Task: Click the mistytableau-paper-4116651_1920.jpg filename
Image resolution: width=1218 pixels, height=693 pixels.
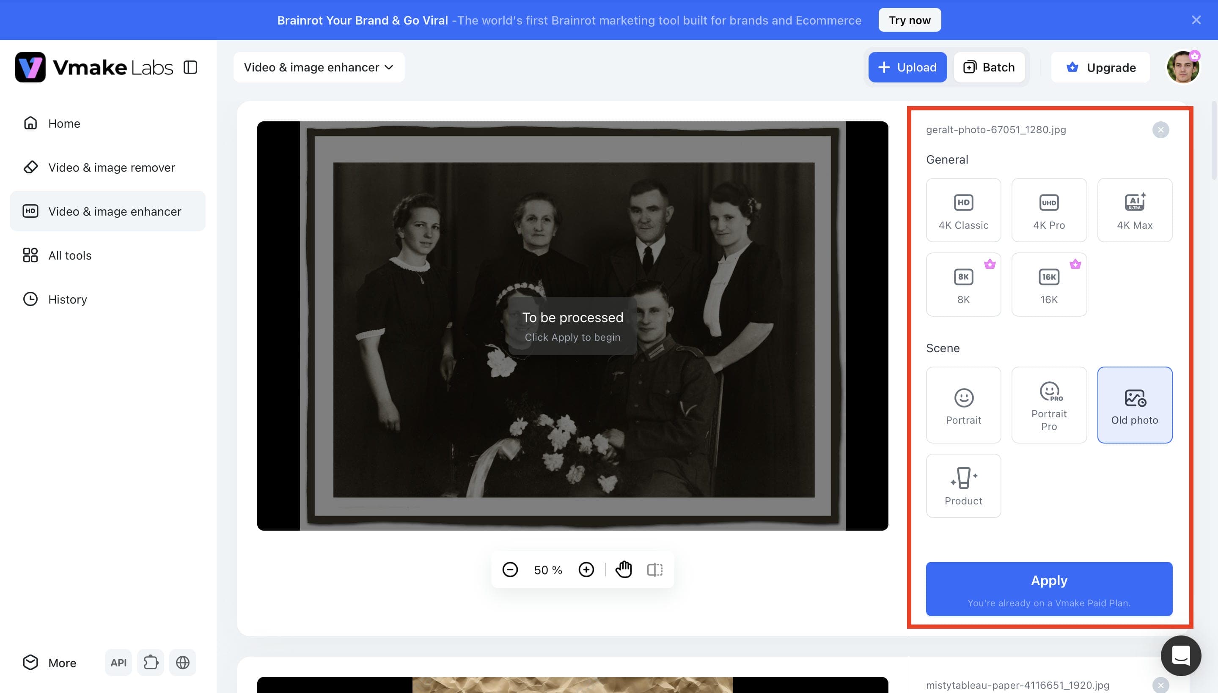Action: (x=1017, y=685)
